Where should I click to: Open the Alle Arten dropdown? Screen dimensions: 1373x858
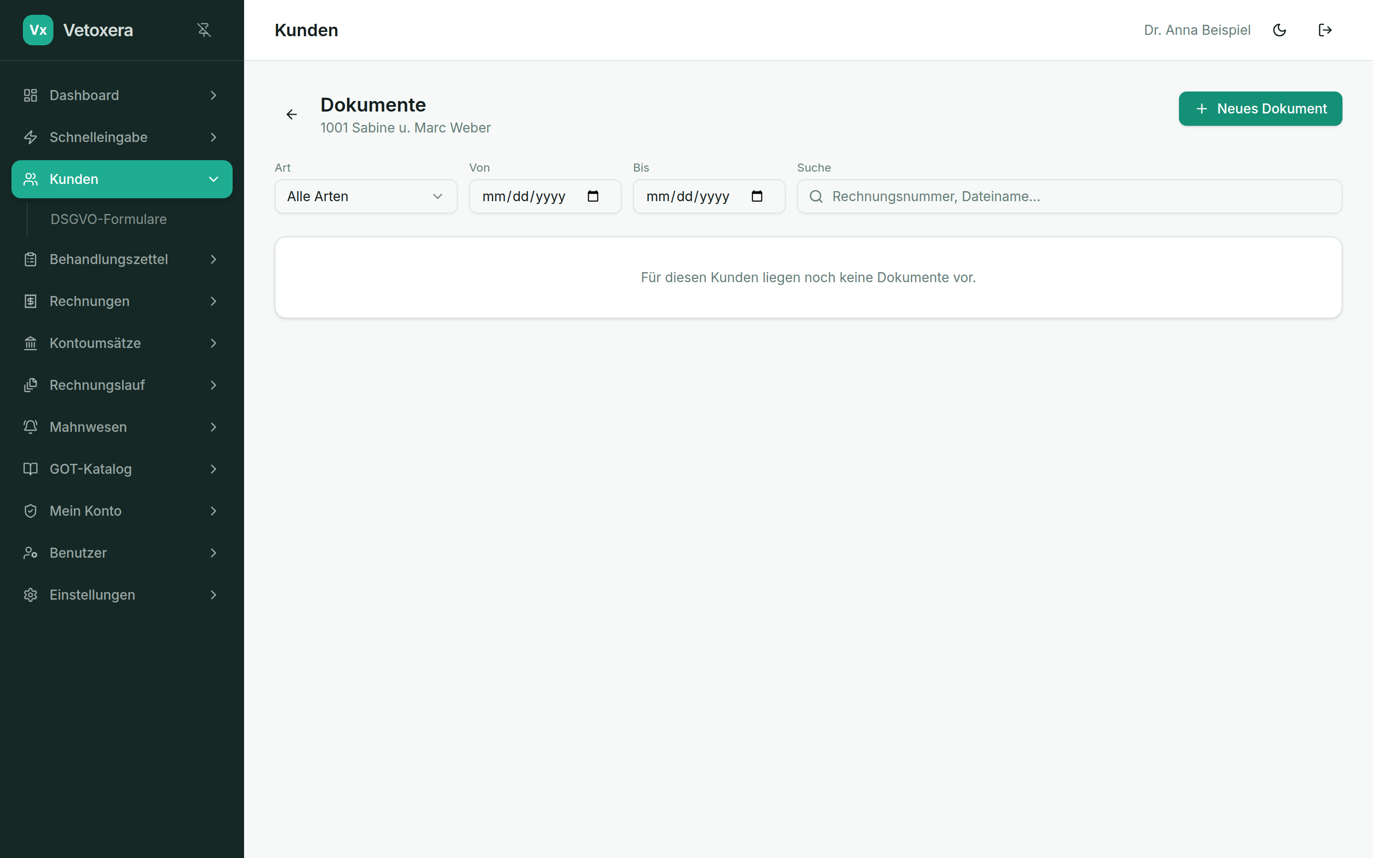click(366, 196)
